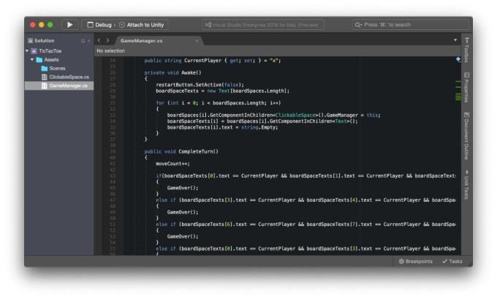The width and height of the screenshot is (497, 299).
Task: Click the search field 'Press ⌘. to search'
Action: point(410,25)
